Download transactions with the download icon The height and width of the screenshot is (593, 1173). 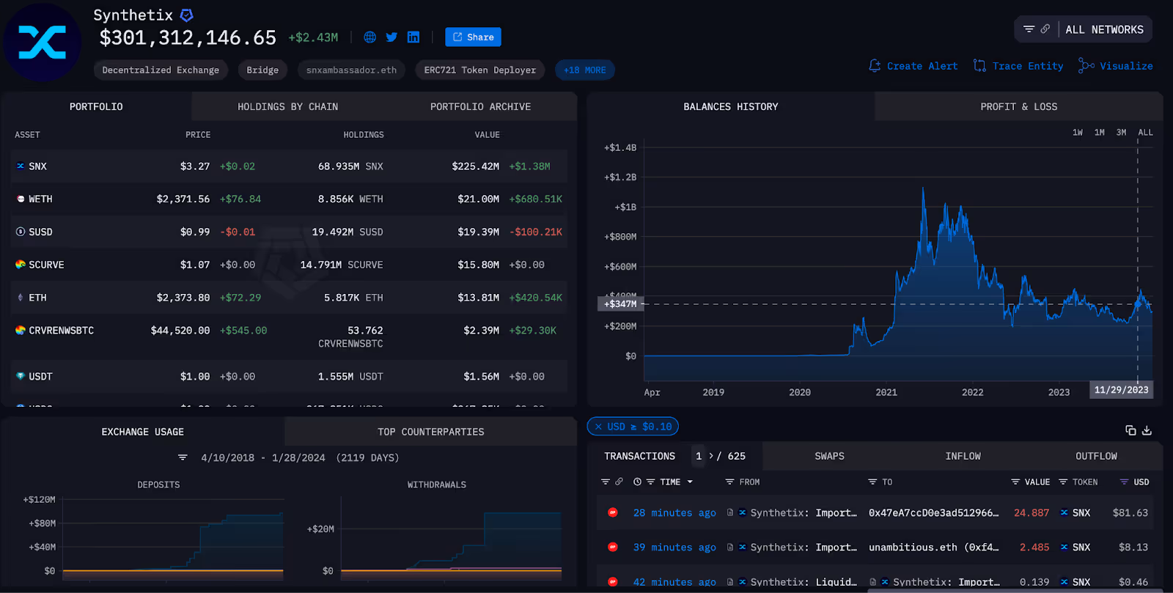pos(1147,430)
